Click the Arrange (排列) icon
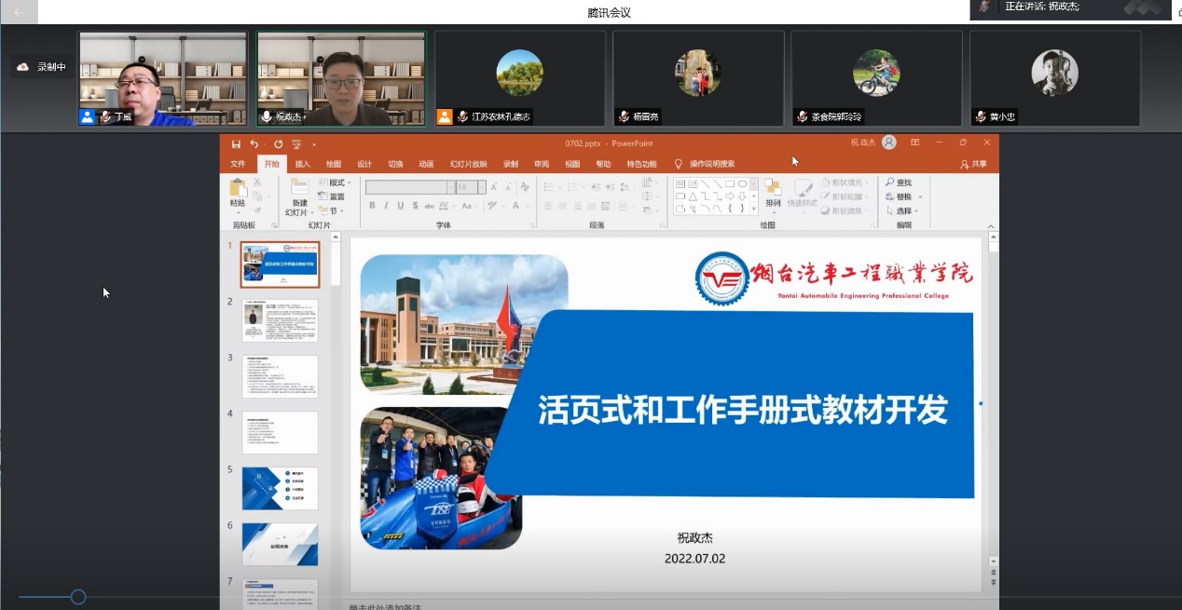Viewport: 1182px width, 610px height. [x=773, y=192]
